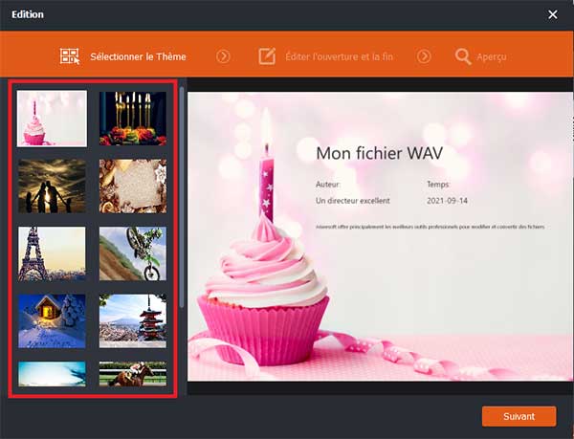Choose the birthday candles cake theme
This screenshot has height=439, width=574.
(132, 119)
